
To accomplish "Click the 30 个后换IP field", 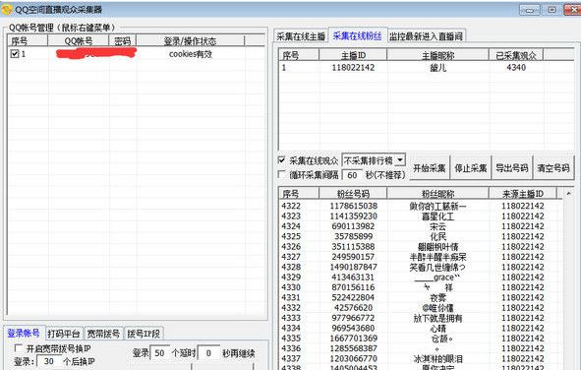I will [x=49, y=361].
